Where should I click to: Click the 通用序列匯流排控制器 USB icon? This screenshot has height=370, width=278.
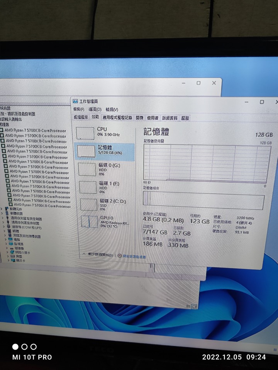[x=8, y=218]
